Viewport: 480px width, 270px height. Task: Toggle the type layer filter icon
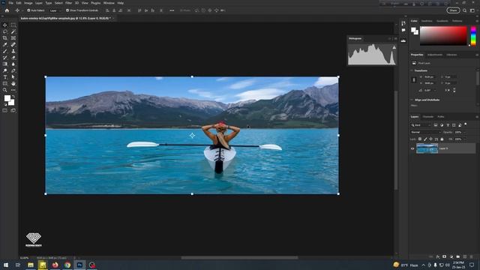[x=448, y=125]
